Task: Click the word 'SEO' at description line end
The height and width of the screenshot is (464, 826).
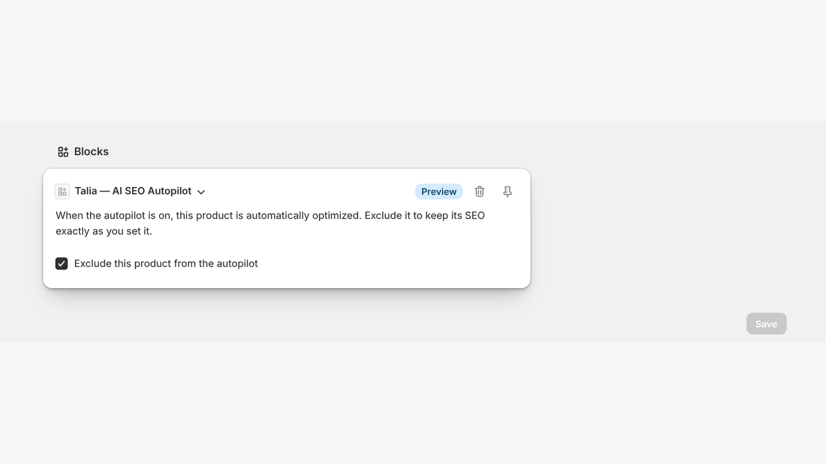Action: (x=474, y=216)
